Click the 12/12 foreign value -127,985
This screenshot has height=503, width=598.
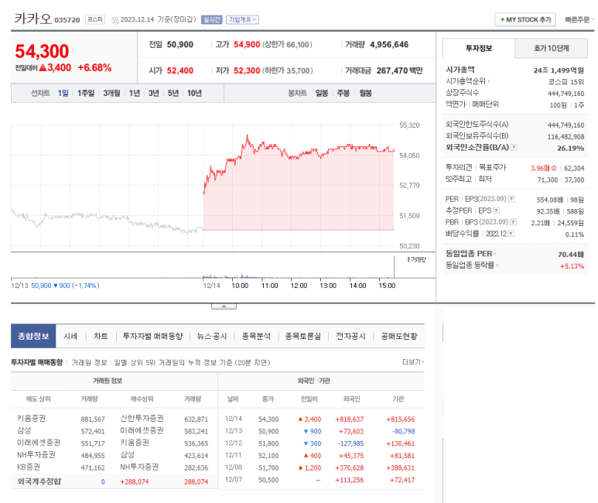[351, 443]
